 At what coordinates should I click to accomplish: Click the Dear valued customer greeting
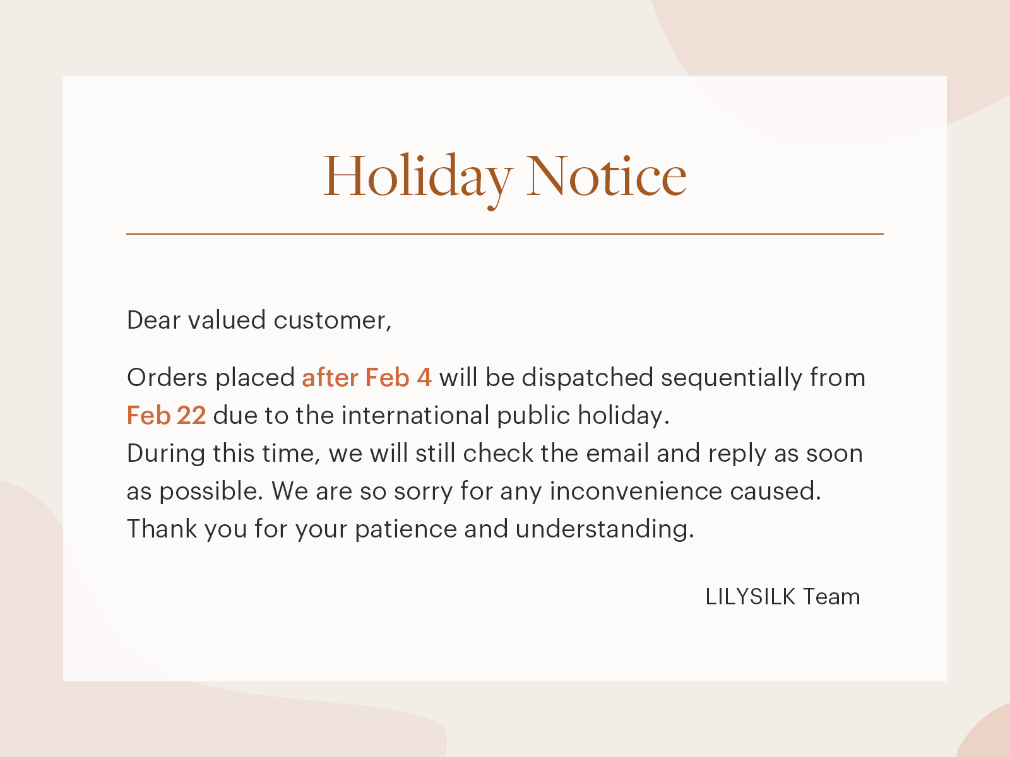coord(259,320)
